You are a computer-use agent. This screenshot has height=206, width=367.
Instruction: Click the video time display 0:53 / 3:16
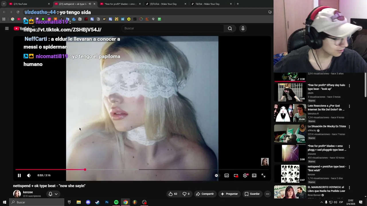pyautogui.click(x=44, y=175)
